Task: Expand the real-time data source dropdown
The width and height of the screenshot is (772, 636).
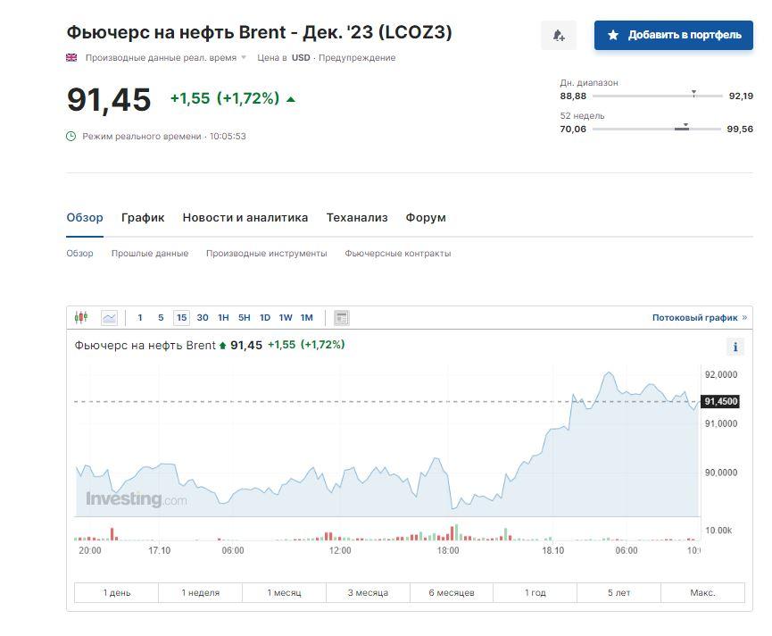Action: coord(244,58)
